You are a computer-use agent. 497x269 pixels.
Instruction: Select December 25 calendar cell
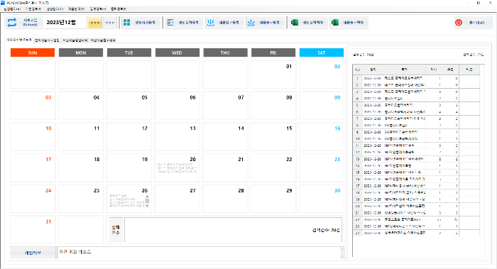click(x=81, y=199)
